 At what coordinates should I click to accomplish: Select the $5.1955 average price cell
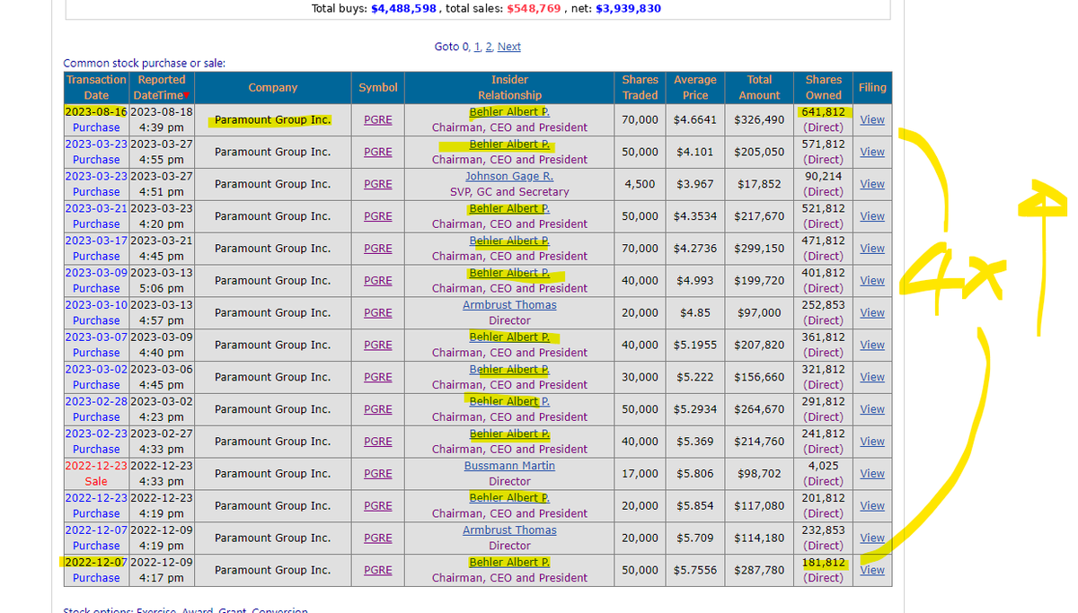695,345
